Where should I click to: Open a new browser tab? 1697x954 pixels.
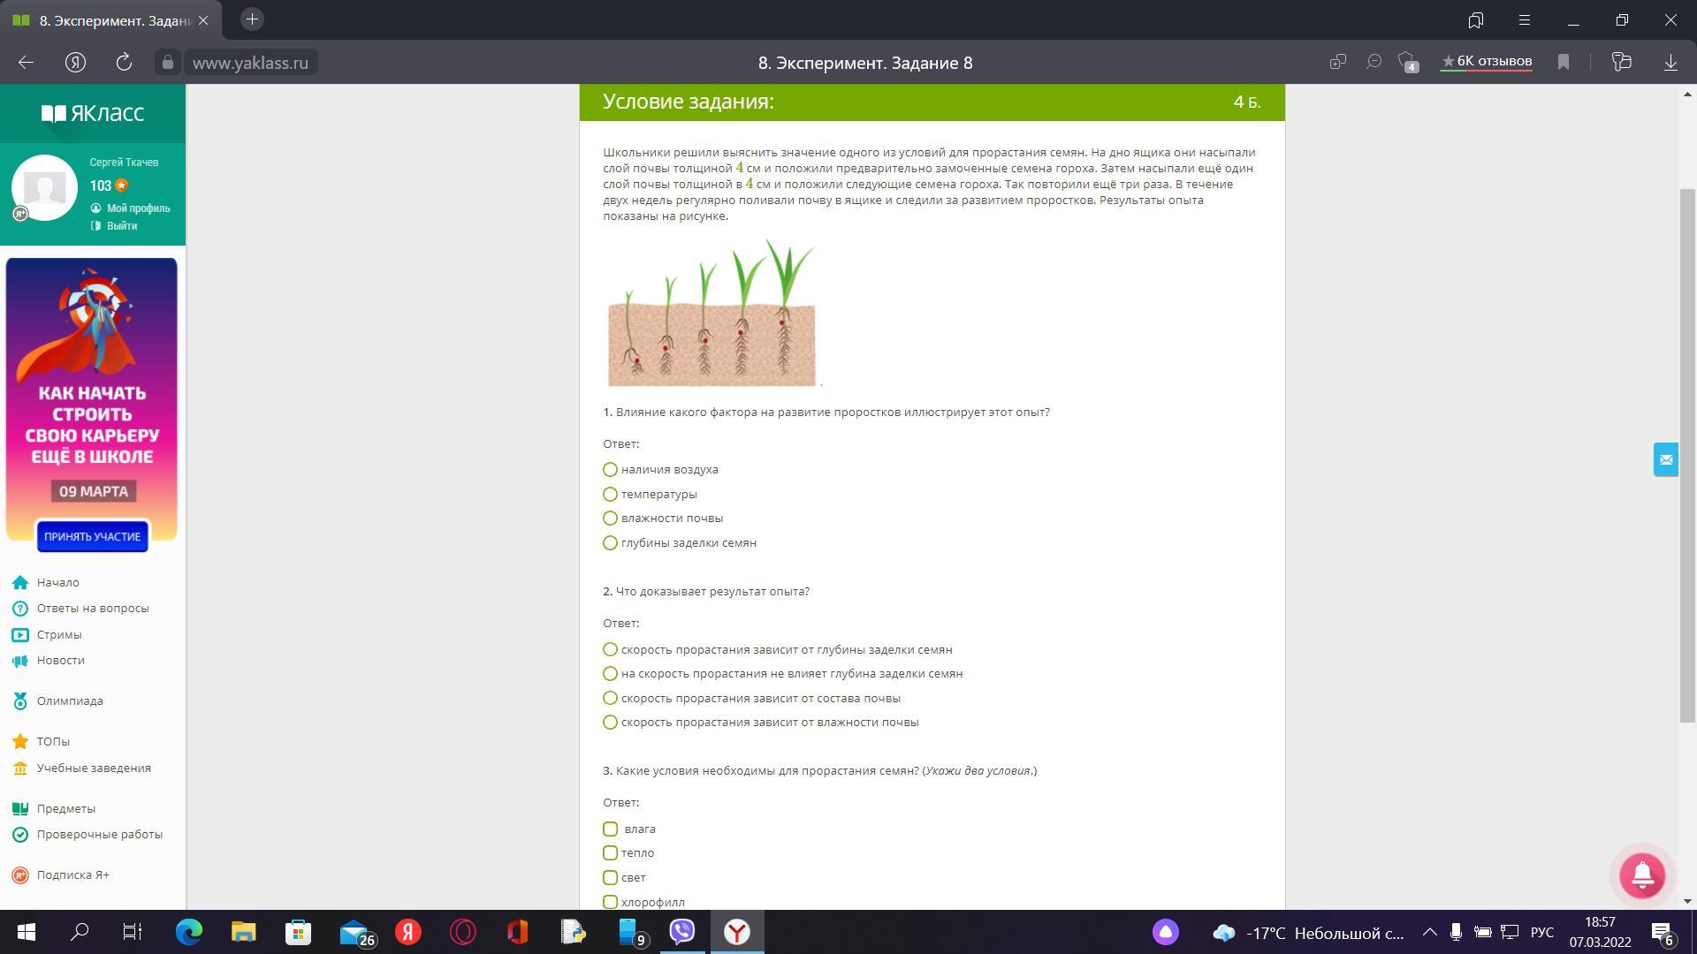coord(252,19)
